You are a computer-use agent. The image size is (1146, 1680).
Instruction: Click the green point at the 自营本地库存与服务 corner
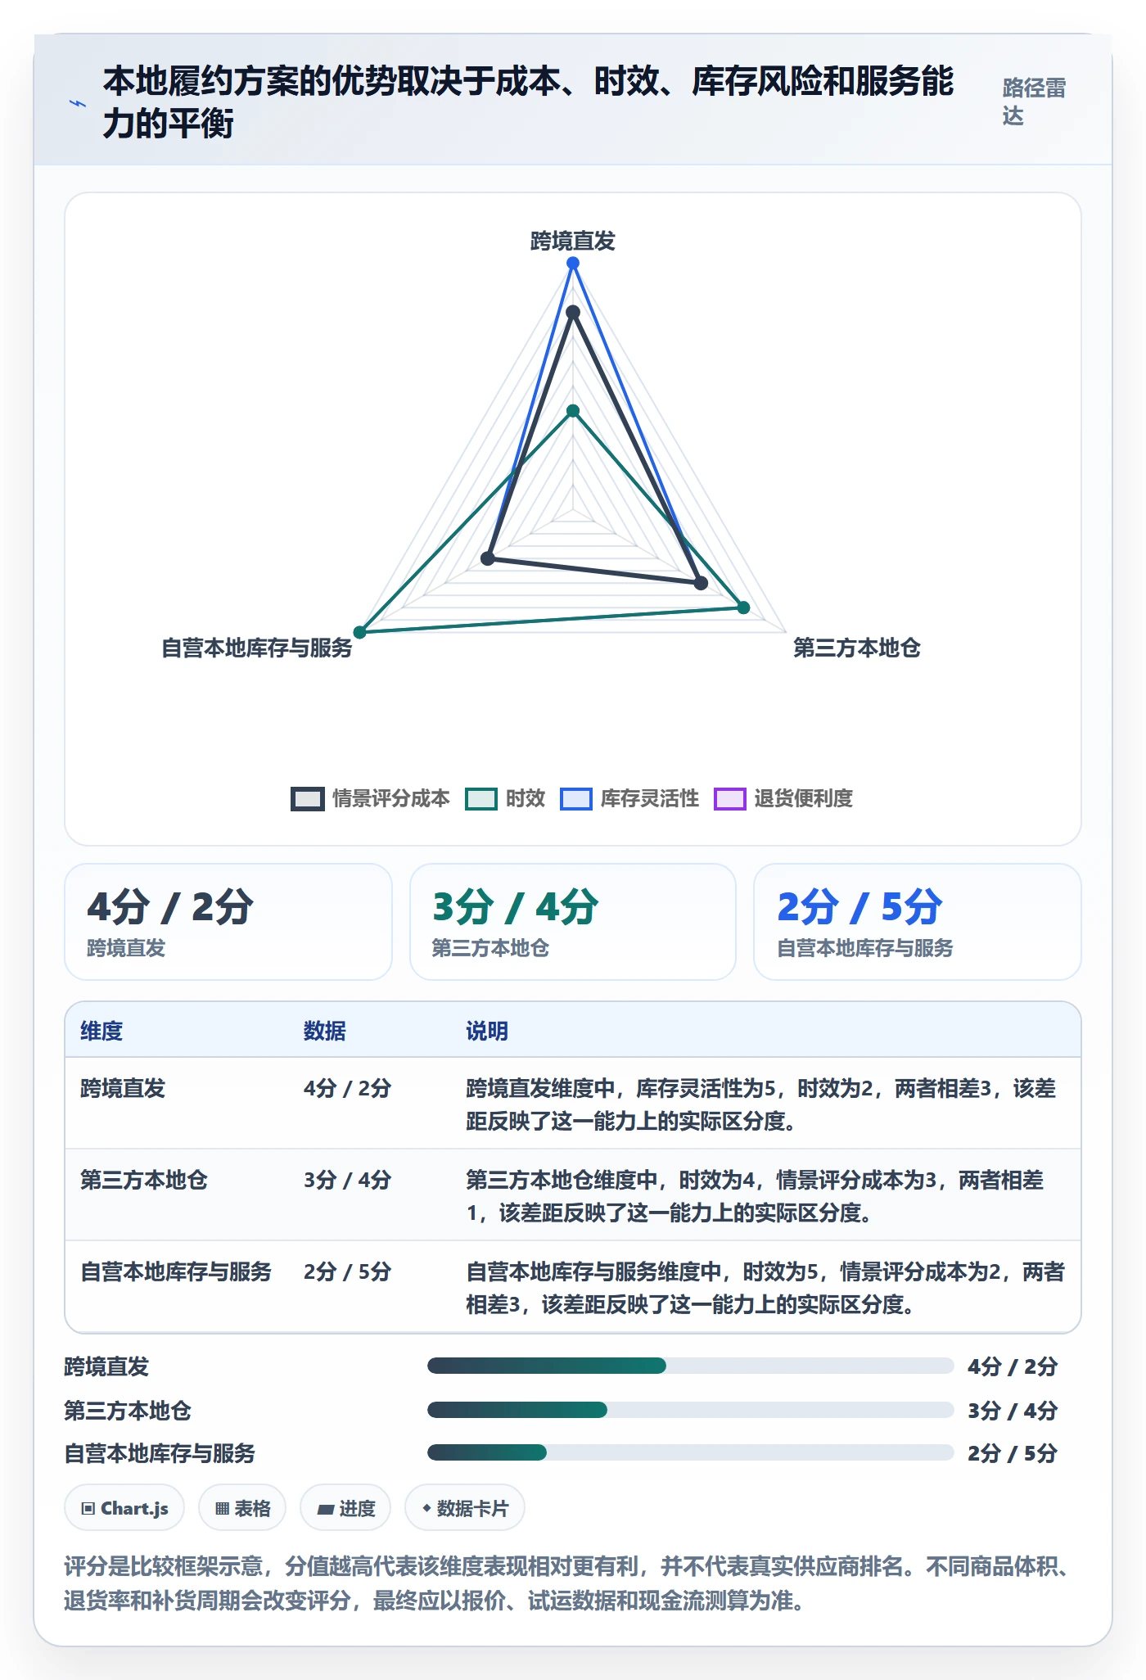pos(359,631)
